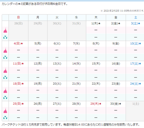The width and height of the screenshot is (144, 128).
Task: Click the date 15(木)
Action: pos(96,64)
